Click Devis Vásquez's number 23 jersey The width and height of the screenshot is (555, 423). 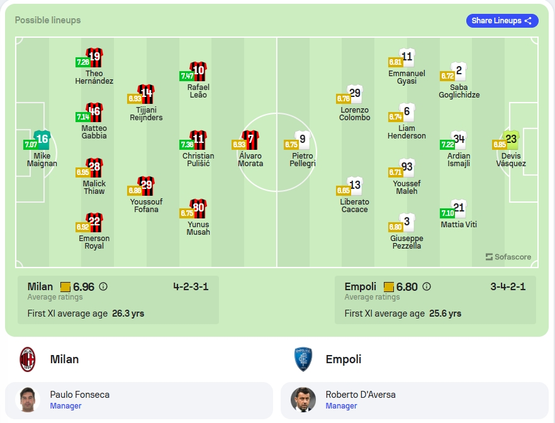[x=511, y=140]
